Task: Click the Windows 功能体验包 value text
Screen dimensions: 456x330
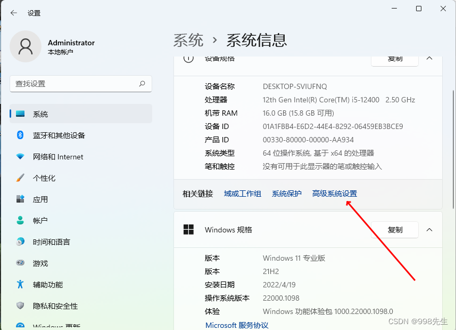Action: (328, 312)
